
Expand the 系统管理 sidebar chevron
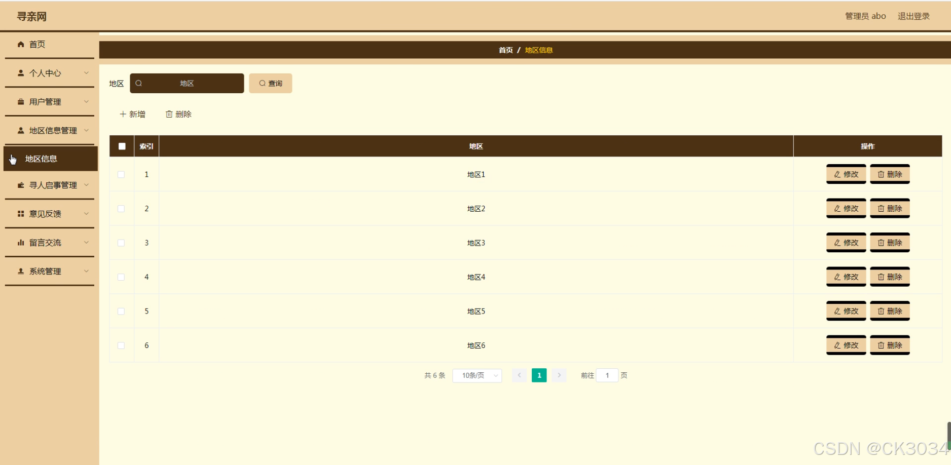(x=87, y=271)
